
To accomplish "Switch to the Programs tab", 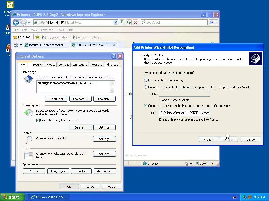I will (96, 65).
